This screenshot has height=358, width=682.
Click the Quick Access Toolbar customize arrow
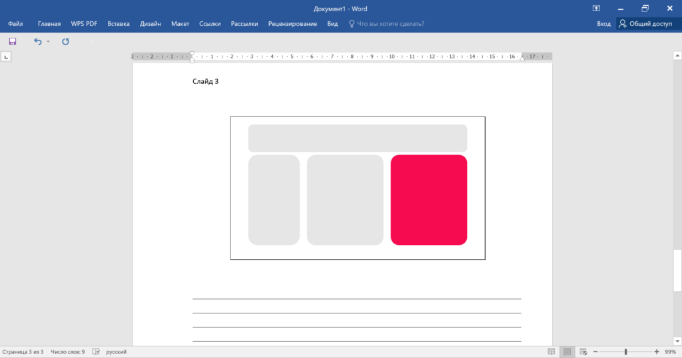pyautogui.click(x=92, y=42)
